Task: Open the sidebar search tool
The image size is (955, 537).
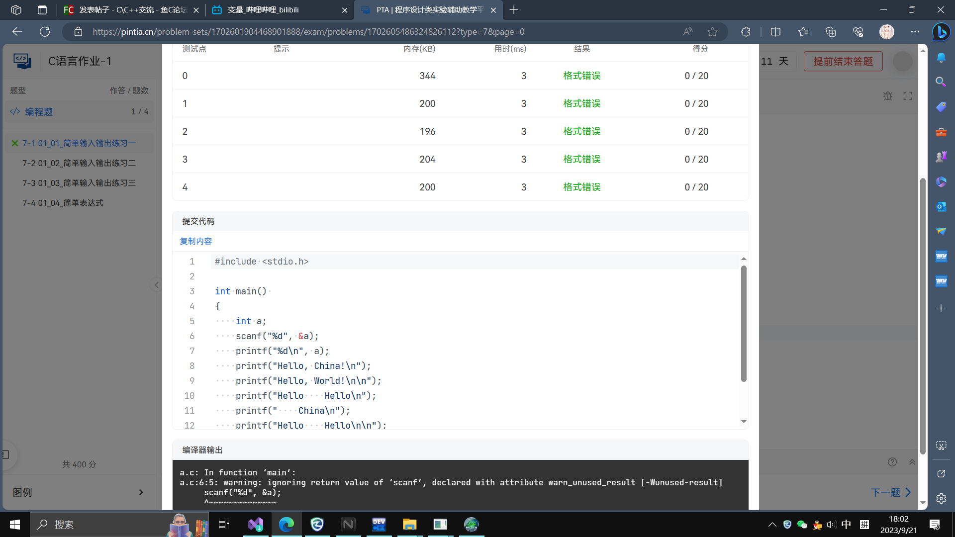Action: coord(941,82)
